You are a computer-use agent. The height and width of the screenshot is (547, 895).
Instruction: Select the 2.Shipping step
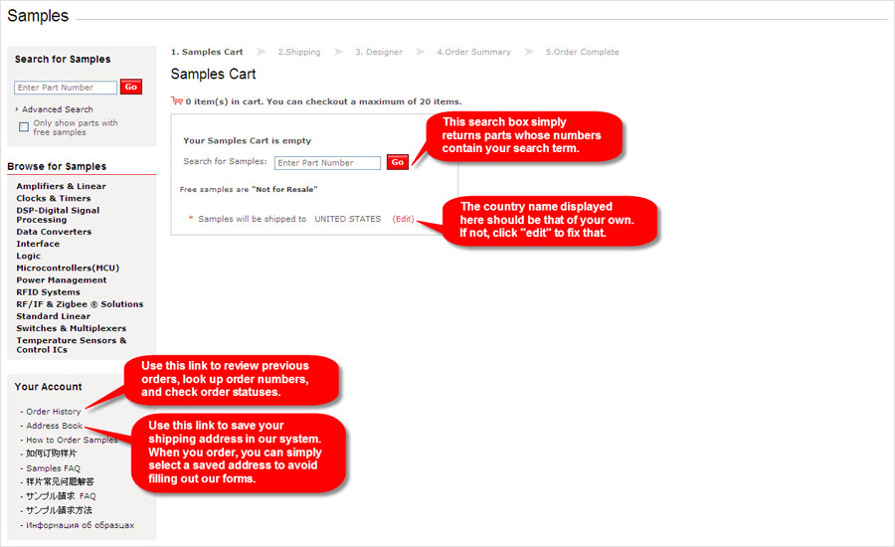(x=298, y=52)
